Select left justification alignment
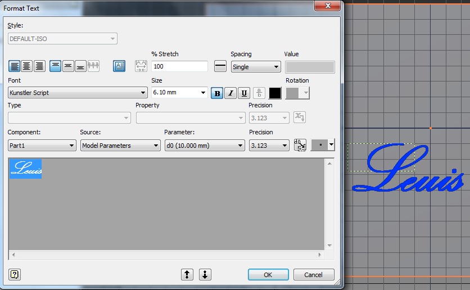Image resolution: width=470 pixels, height=290 pixels. (15, 66)
